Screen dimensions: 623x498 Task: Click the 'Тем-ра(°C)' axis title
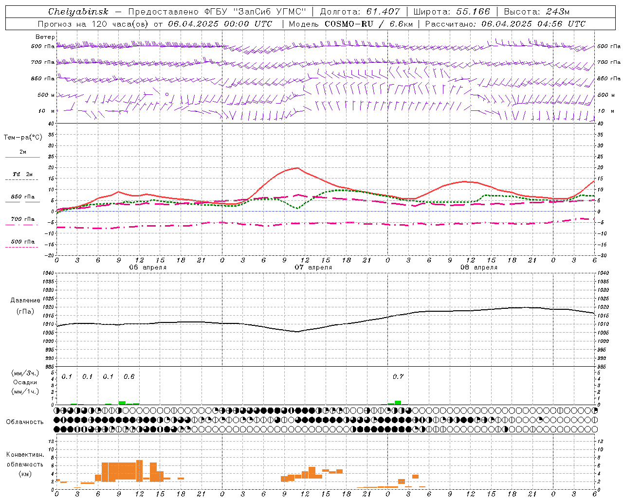click(23, 138)
